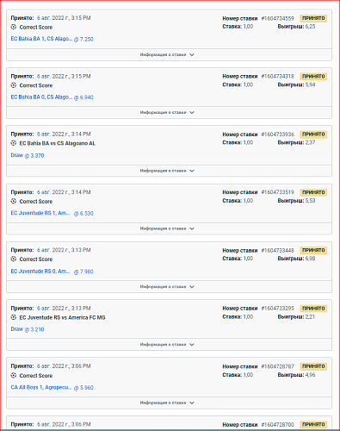Screen dimensions: 340x431
Task: Click soccer ball icon on bet #1604734559
Action: [x=14, y=27]
